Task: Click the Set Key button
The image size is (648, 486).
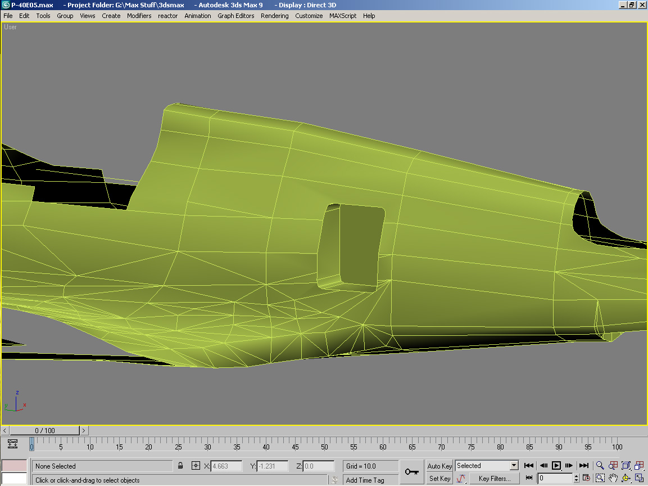Action: (x=439, y=479)
